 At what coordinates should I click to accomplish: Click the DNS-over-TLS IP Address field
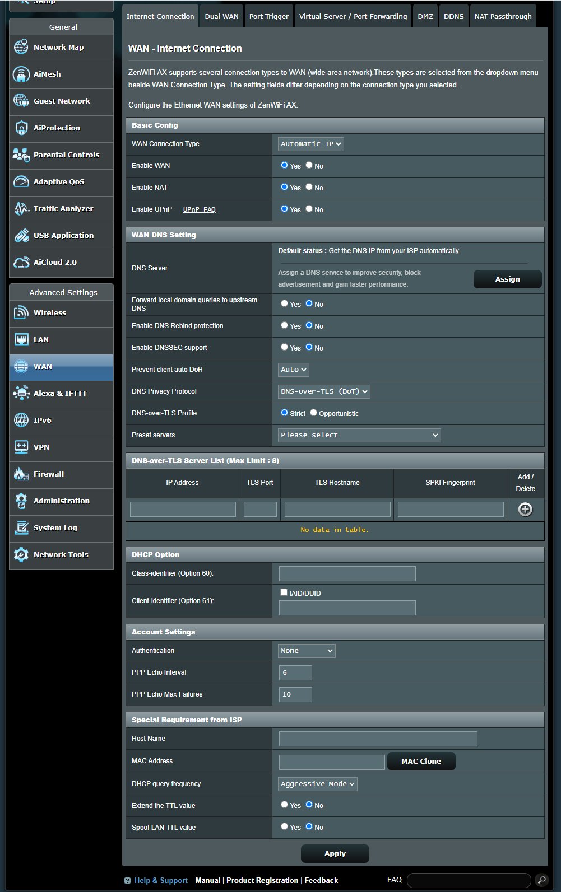pyautogui.click(x=183, y=509)
